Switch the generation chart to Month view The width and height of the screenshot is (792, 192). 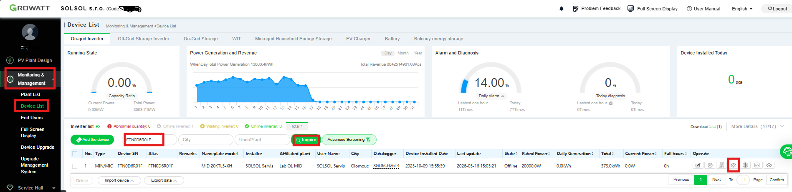(403, 53)
